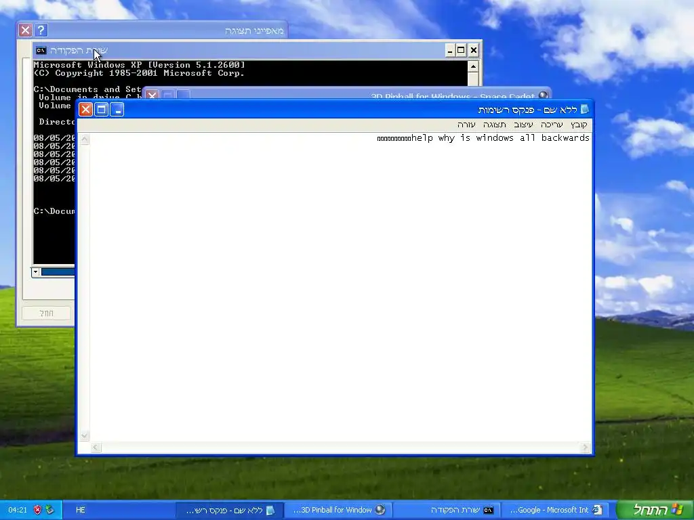
Task: Switch to Google - Microsoft Internet Explorer taskbar button
Action: (x=556, y=510)
